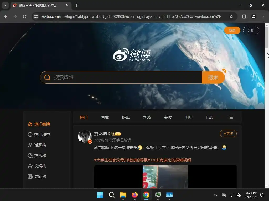Open Chrome side panel icon

click(x=244, y=16)
